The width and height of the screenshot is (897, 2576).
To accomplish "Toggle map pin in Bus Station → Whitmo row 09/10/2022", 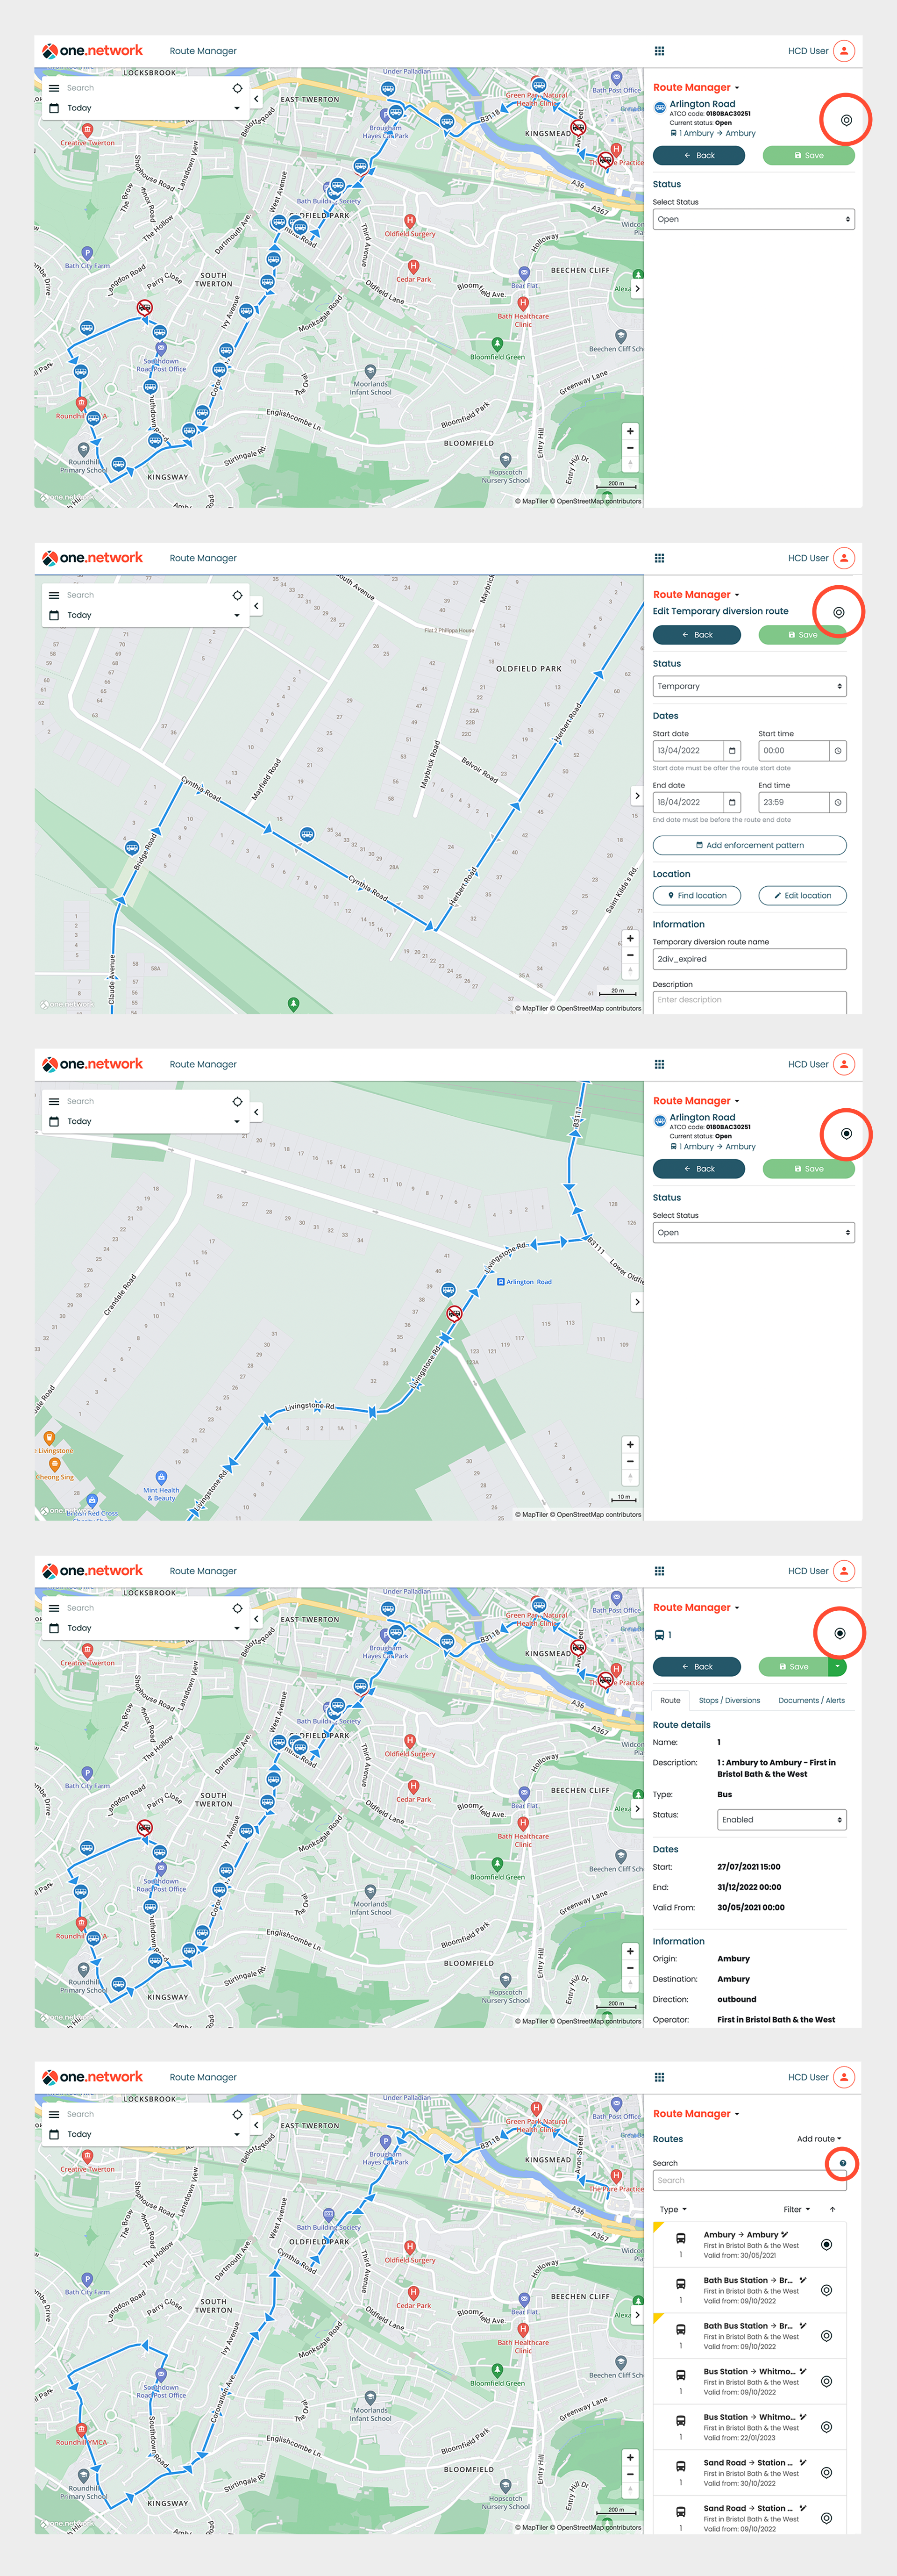I will coord(826,2382).
